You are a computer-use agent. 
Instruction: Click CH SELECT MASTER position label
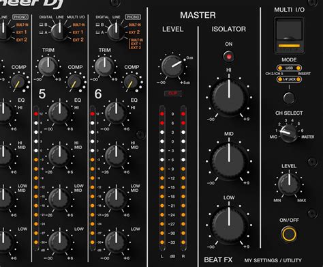pyautogui.click(x=308, y=137)
